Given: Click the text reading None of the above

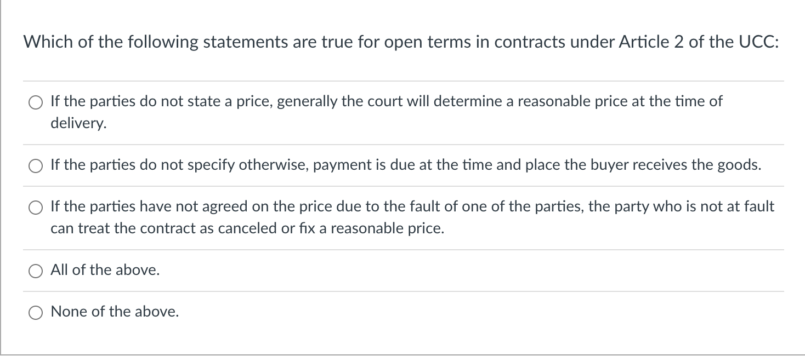Looking at the screenshot, I should point(114,312).
